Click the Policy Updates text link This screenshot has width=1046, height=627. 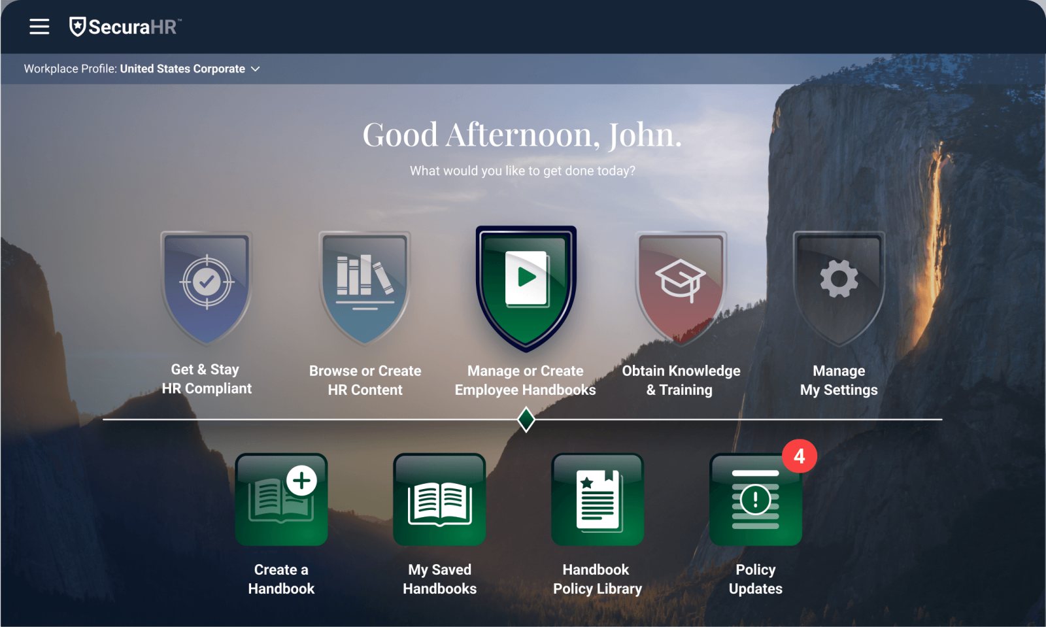coord(755,579)
